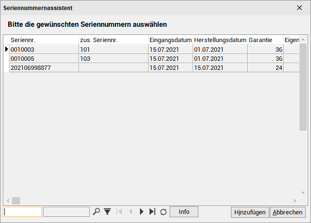Select row indicator for serial 0010003

pyautogui.click(x=7, y=49)
